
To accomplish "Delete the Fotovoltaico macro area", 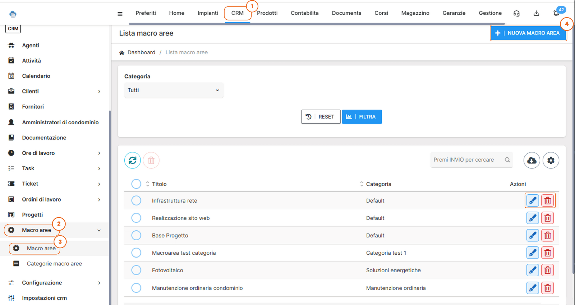I will click(x=547, y=270).
